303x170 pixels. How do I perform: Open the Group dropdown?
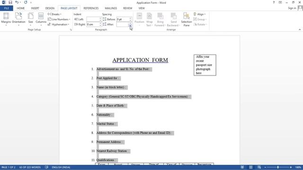(x=200, y=19)
